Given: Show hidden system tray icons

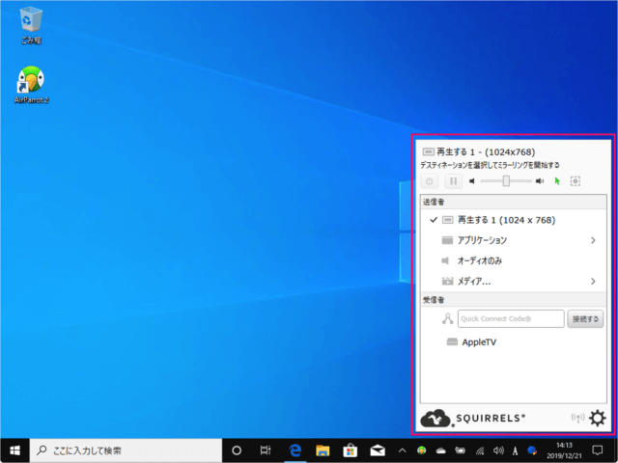Looking at the screenshot, I should click(402, 450).
